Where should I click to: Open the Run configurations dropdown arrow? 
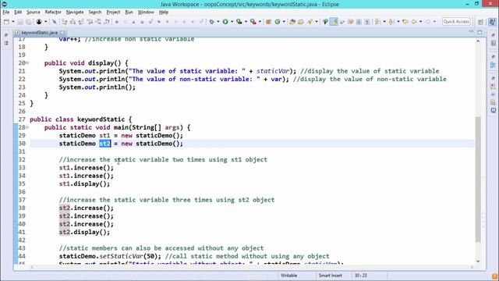[x=232, y=22]
